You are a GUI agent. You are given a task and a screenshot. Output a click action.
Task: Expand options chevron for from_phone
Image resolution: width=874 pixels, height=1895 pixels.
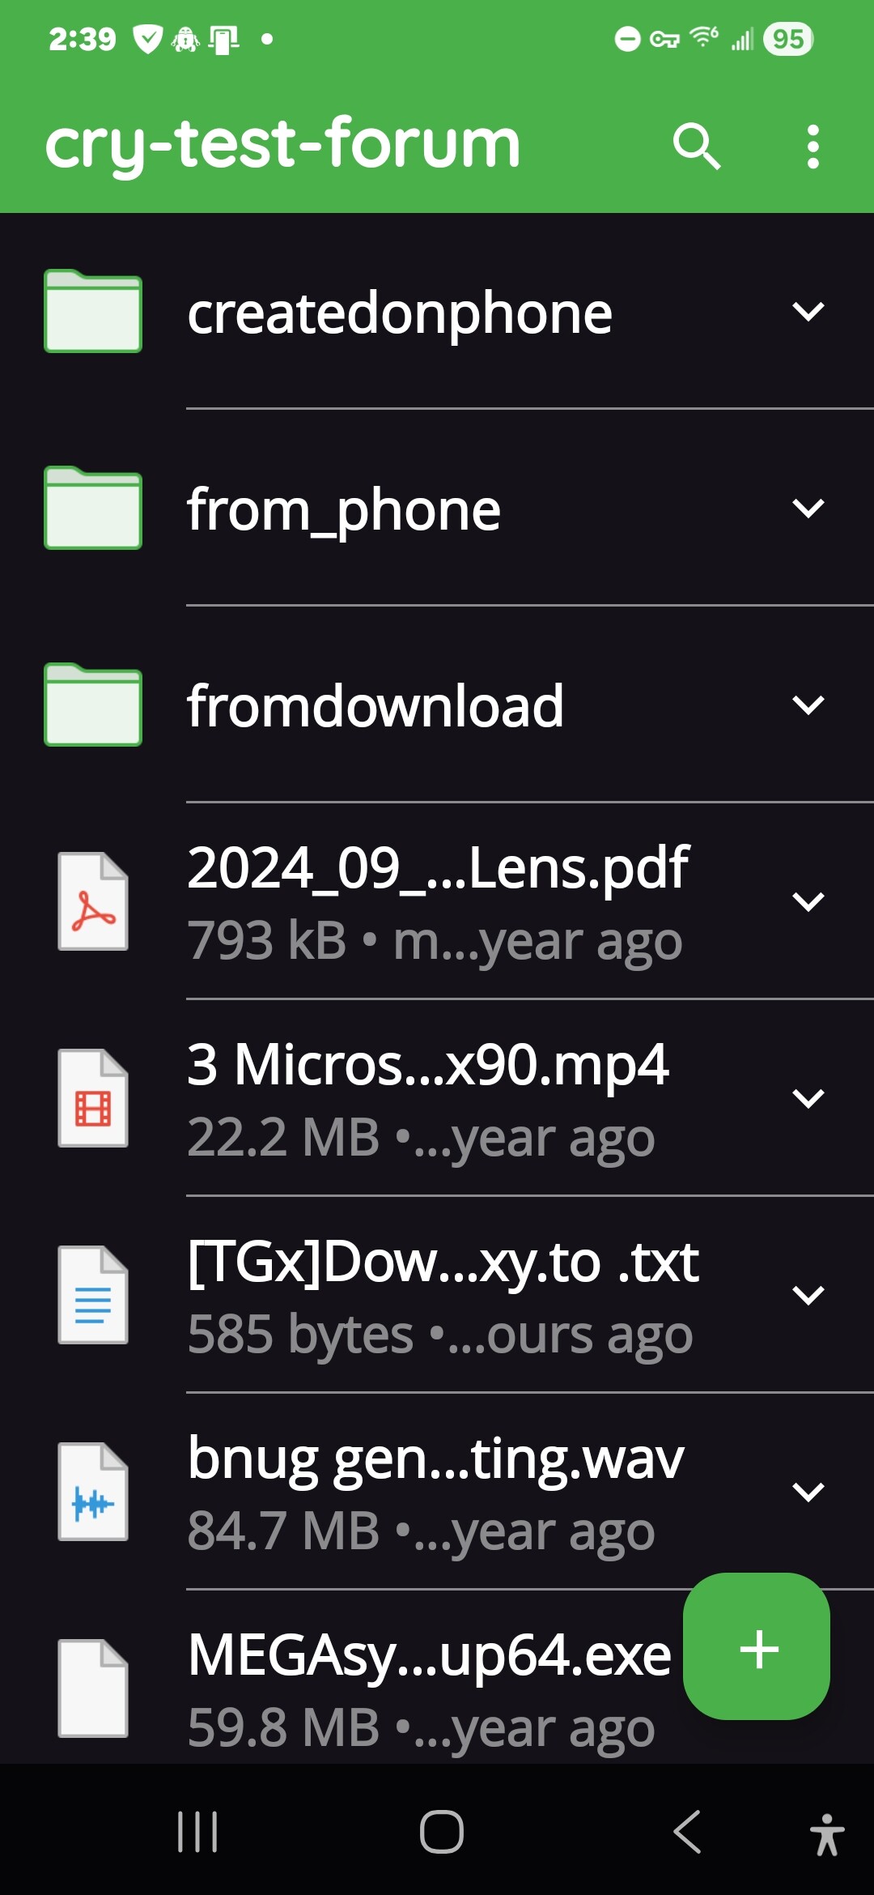(x=808, y=509)
